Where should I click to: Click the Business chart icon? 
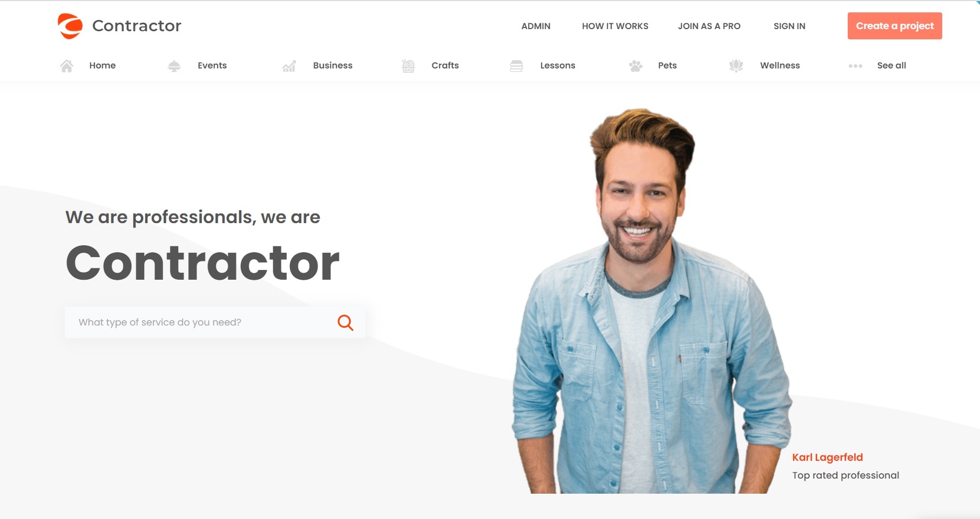pyautogui.click(x=289, y=66)
